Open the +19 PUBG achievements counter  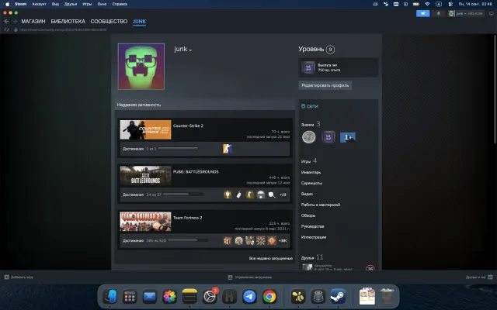pos(283,195)
